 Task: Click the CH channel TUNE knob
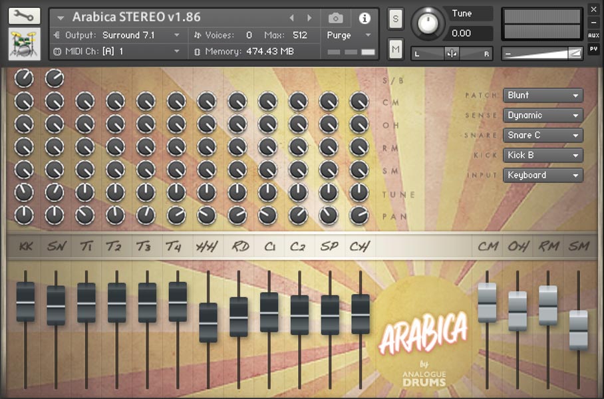[359, 192]
